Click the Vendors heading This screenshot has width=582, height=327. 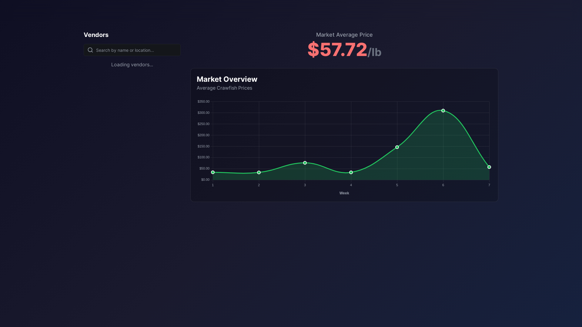click(96, 35)
